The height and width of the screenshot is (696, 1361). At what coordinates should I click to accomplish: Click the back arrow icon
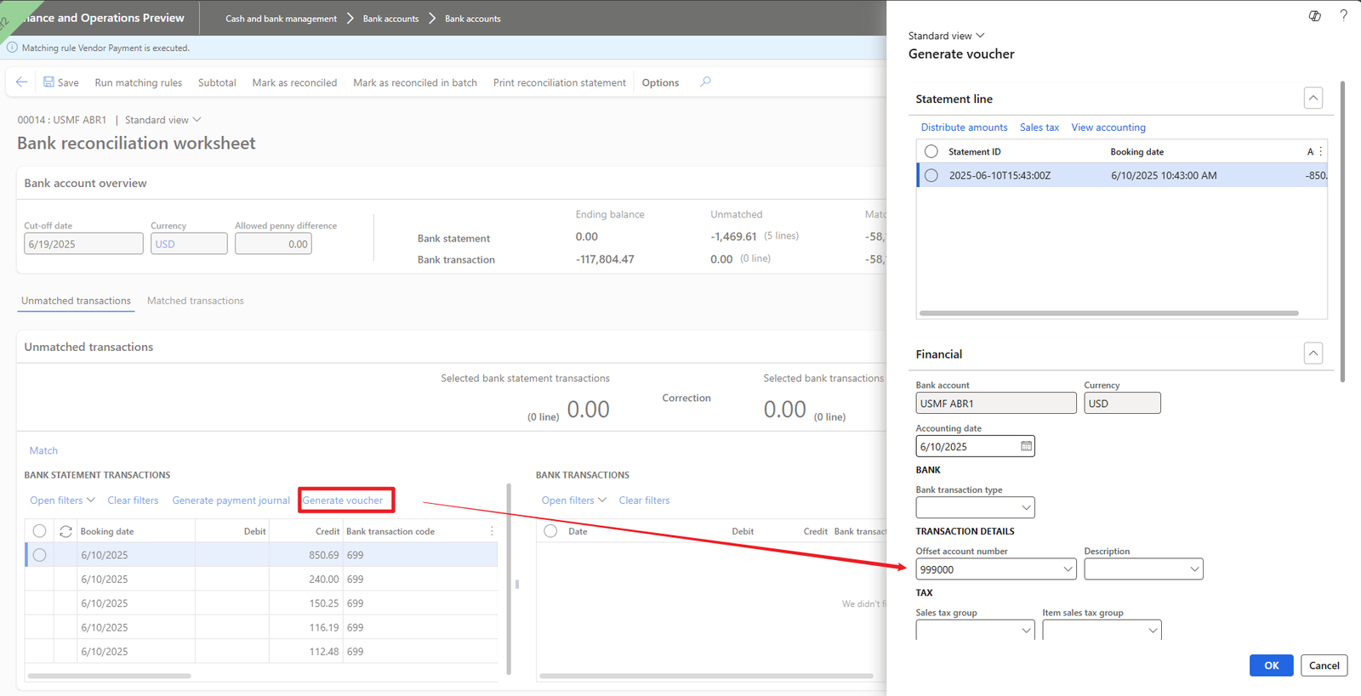(x=21, y=82)
